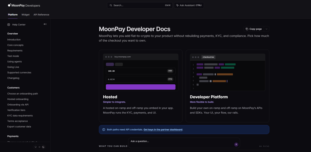Click the copy icon on Copy page

(x=247, y=29)
